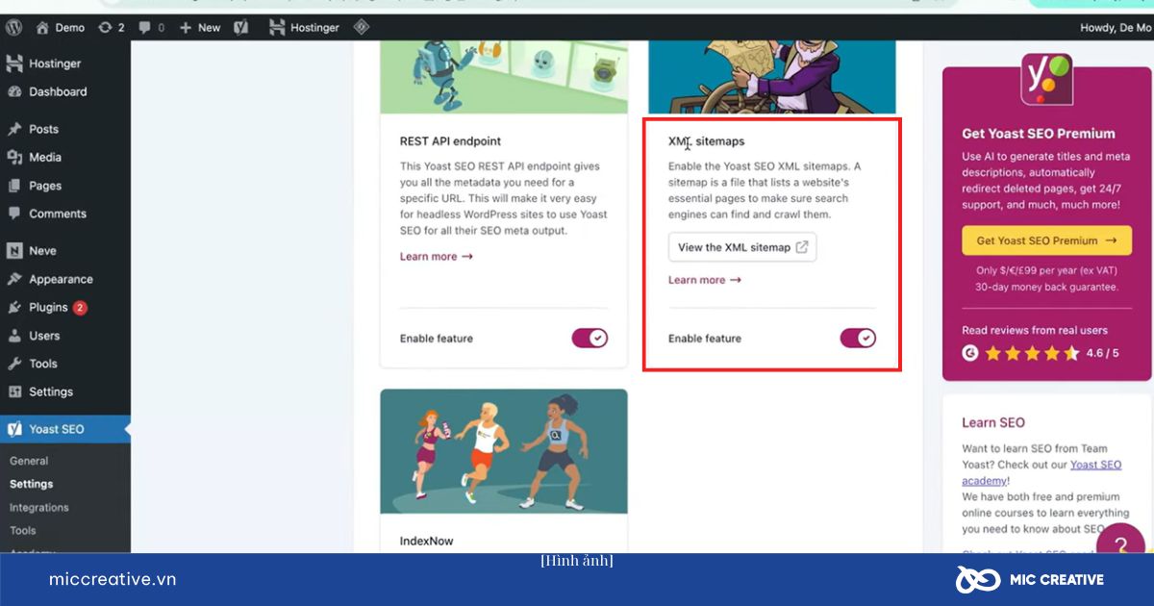
Task: Open the Demo site home link
Action: click(61, 27)
